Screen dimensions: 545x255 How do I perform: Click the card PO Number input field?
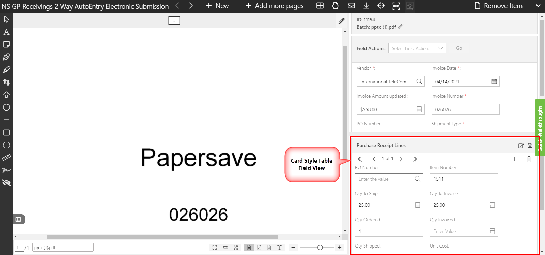click(x=389, y=179)
